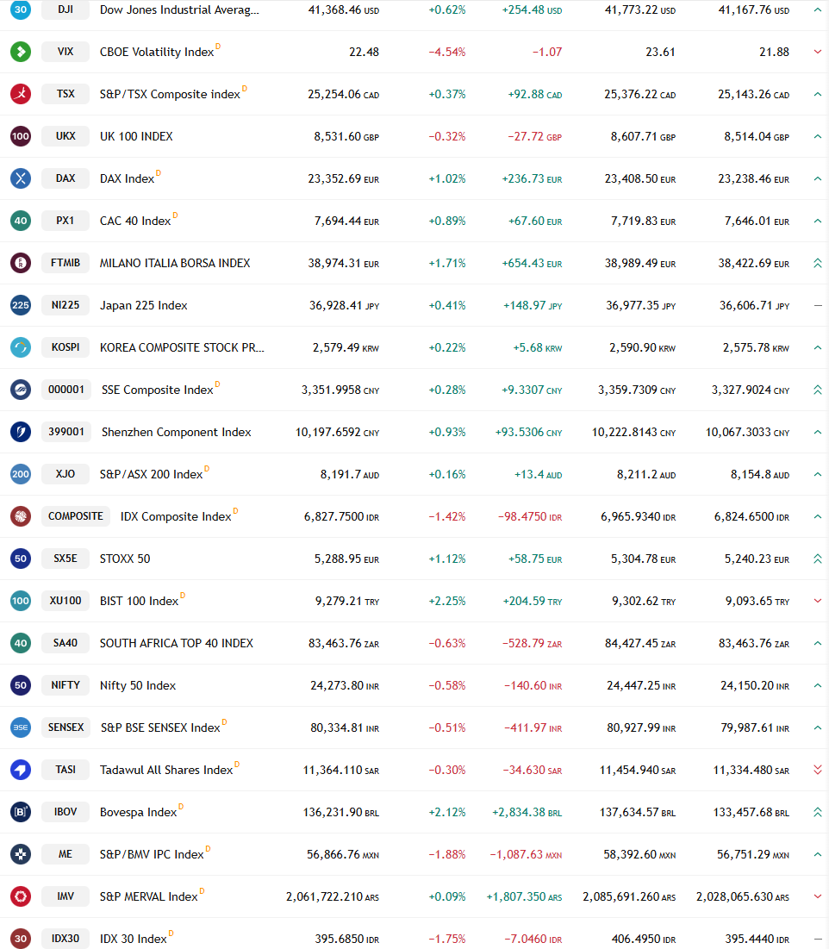Click the S&P/ASX 200 Index logo icon

coord(21,474)
